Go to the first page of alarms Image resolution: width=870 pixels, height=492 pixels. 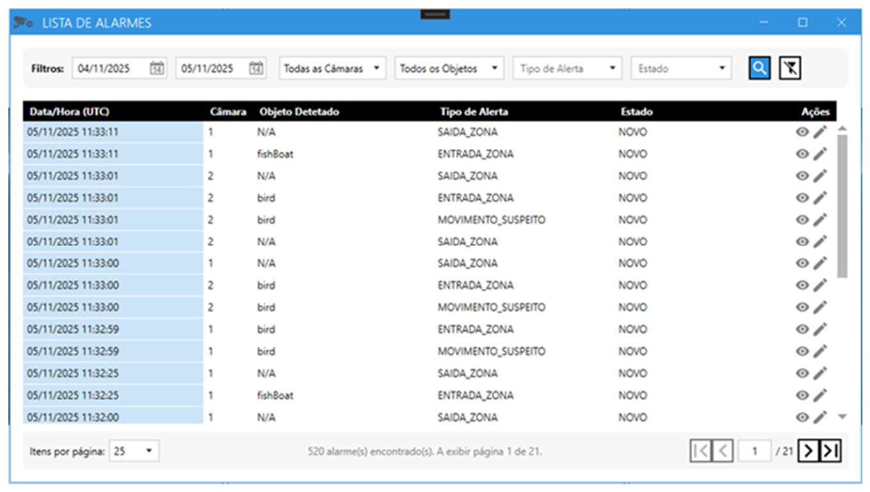700,451
